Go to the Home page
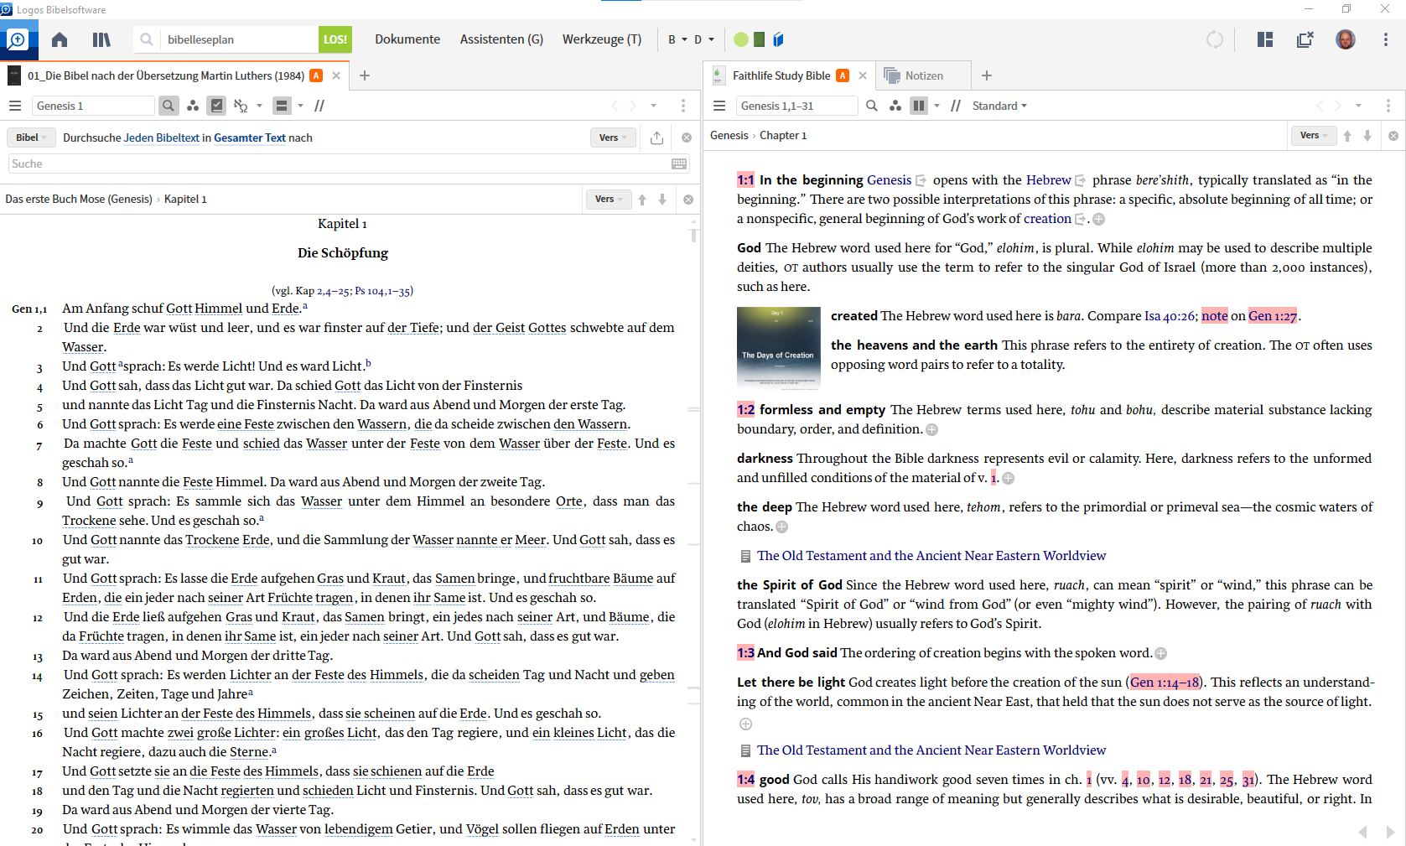 pos(60,39)
